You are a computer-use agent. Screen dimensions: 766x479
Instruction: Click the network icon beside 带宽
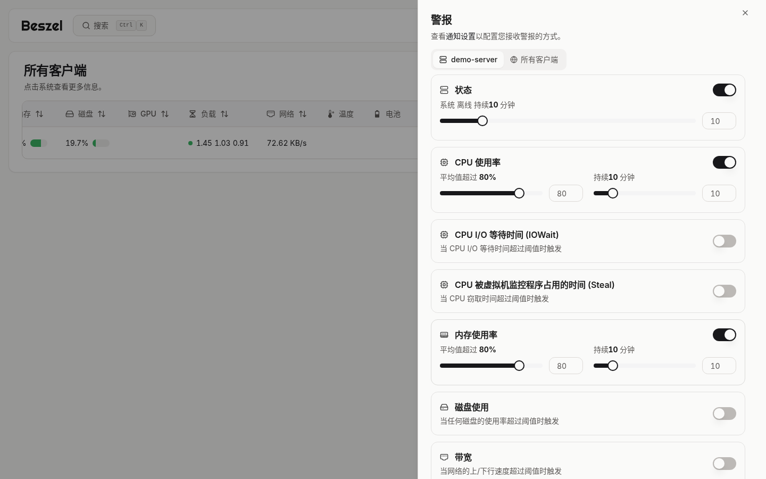(444, 457)
